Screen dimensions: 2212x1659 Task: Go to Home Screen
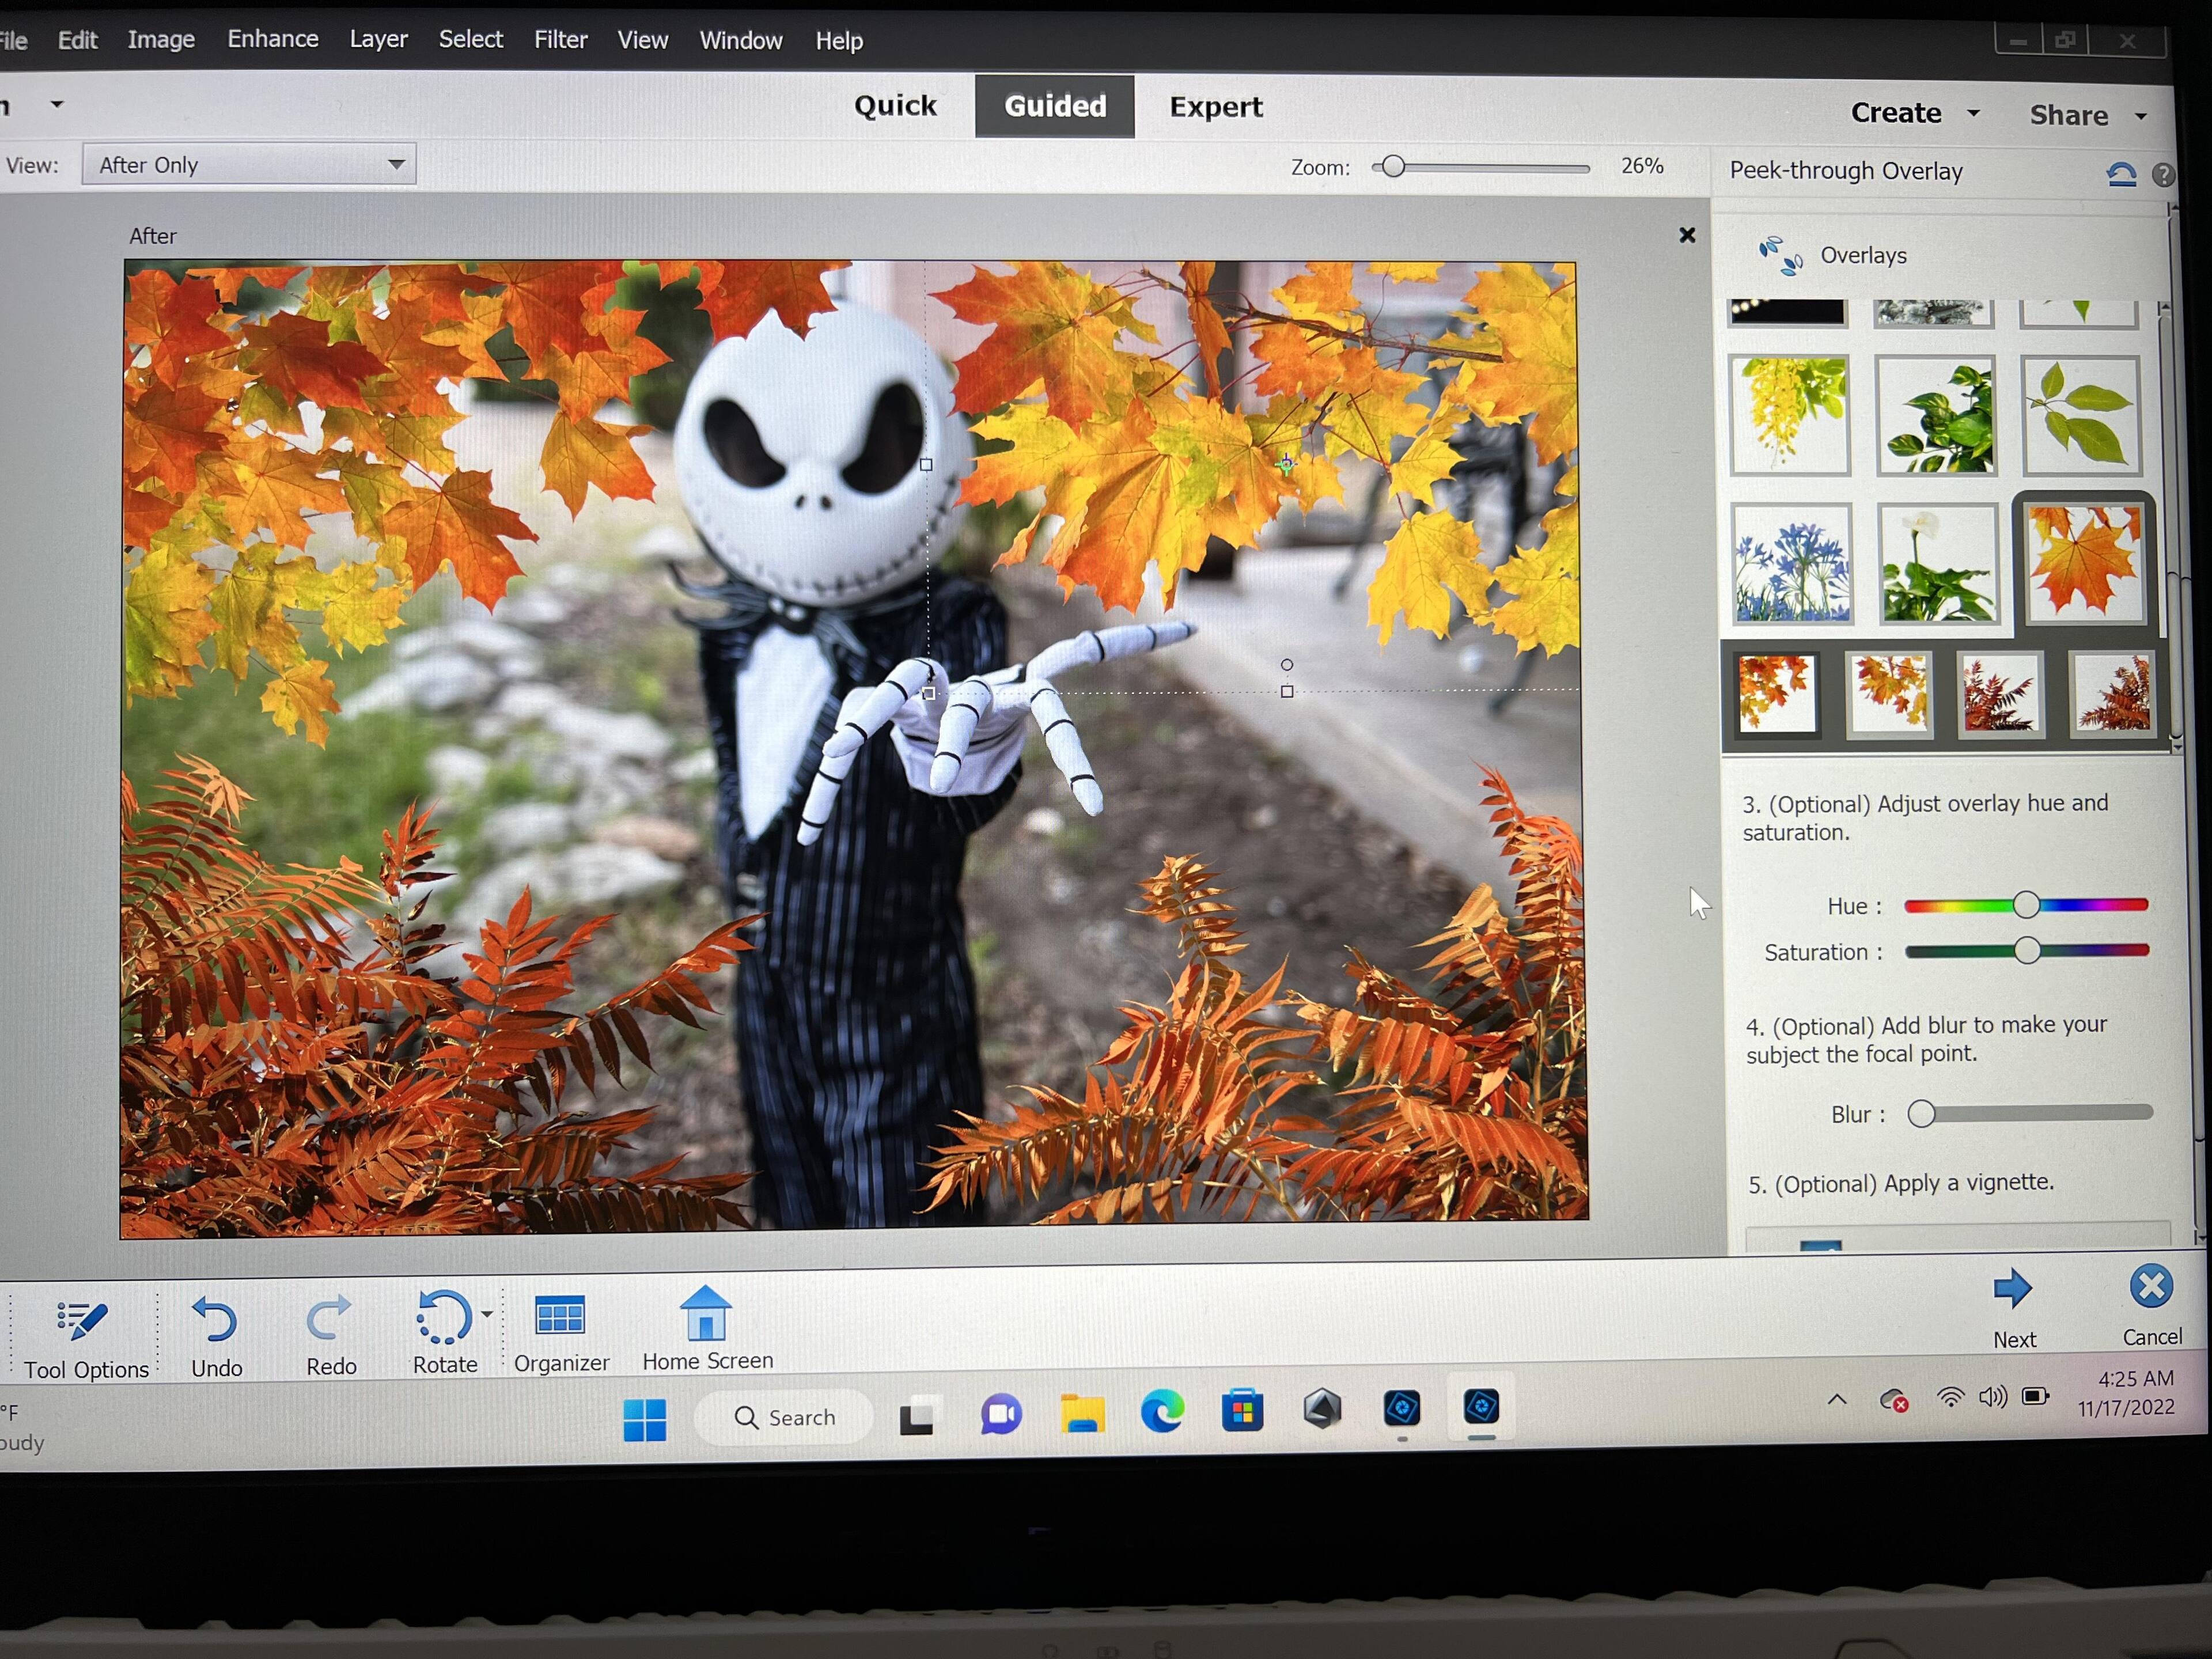click(706, 1314)
